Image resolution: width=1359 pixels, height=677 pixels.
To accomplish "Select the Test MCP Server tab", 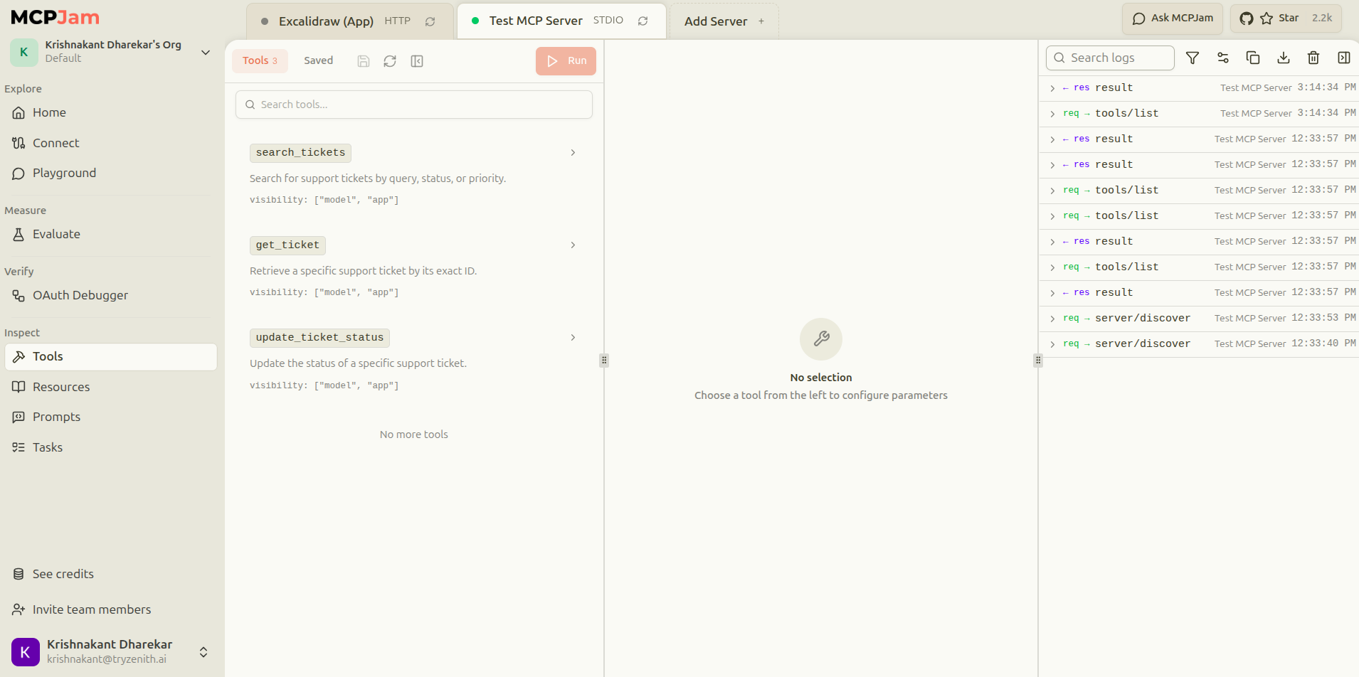I will click(x=561, y=21).
